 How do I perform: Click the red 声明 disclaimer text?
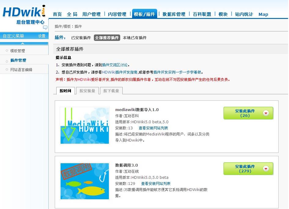click(x=143, y=80)
